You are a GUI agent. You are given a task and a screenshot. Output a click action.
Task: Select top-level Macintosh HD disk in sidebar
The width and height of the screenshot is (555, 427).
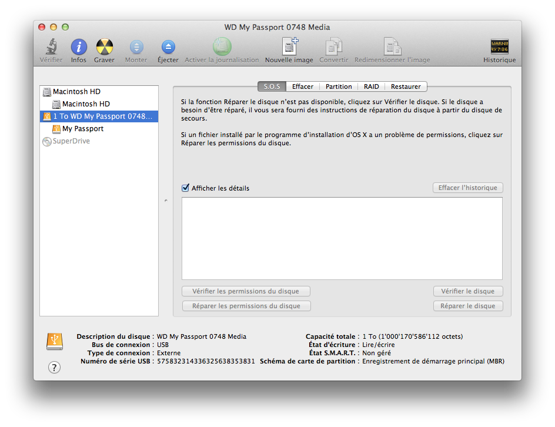coord(76,92)
